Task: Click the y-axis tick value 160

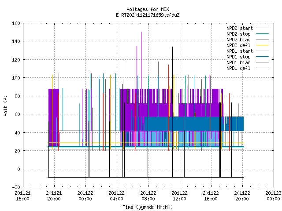Action: tap(16, 23)
